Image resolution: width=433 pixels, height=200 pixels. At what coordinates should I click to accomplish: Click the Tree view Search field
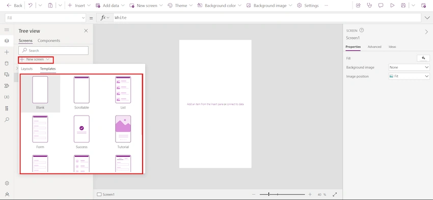[x=53, y=50]
